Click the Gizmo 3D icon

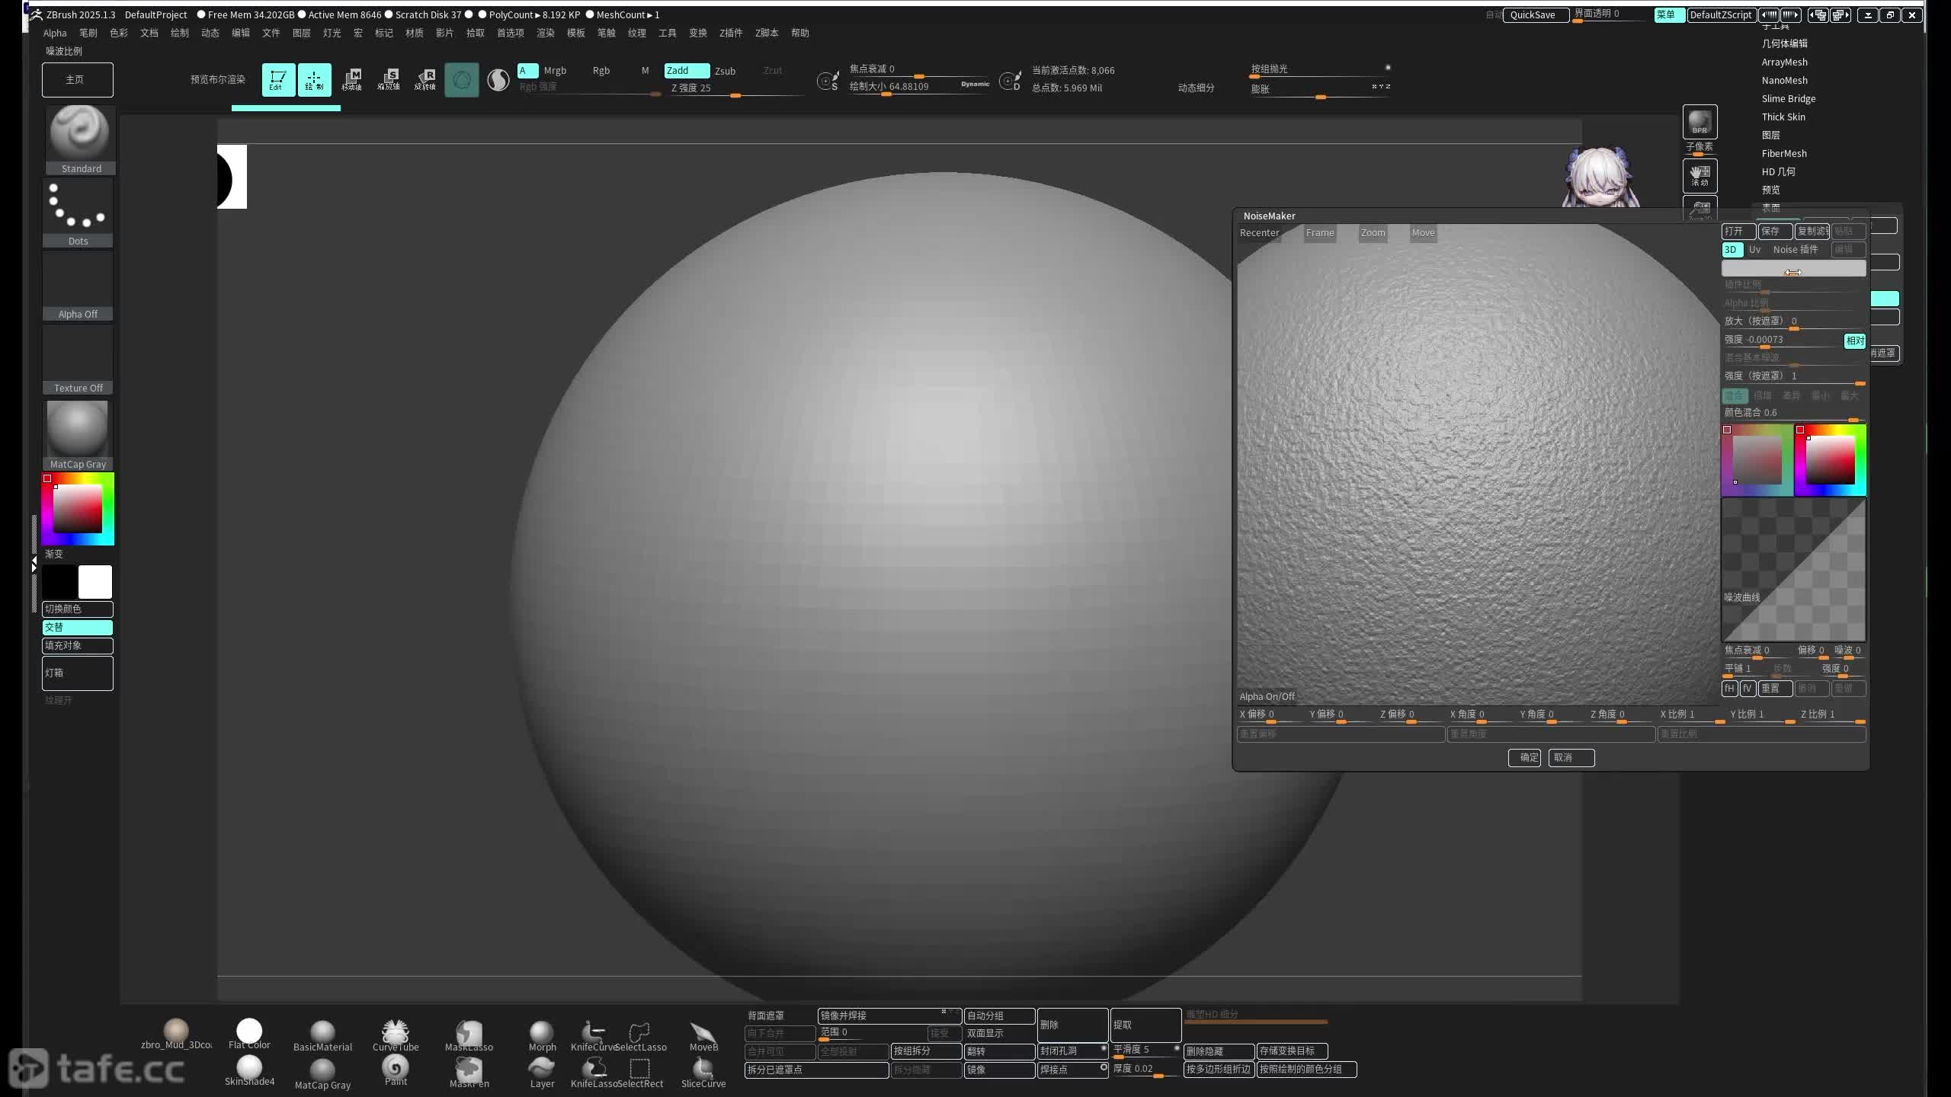tap(462, 80)
